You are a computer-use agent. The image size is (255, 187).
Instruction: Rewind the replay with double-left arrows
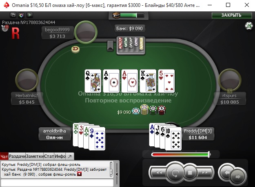159,173
